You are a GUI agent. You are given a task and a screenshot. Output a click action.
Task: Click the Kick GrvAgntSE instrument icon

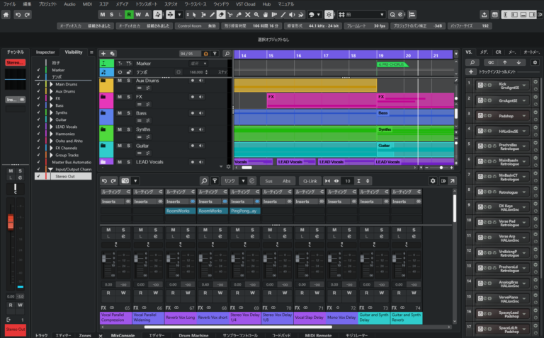[480, 85]
